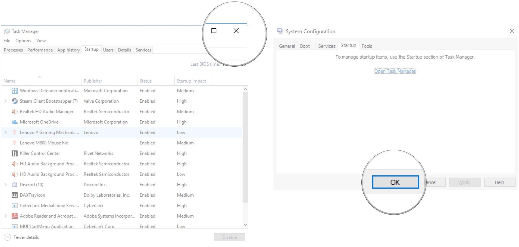Expand the Steam Client Bootstrapper group
Viewport: 519px width, 247px height.
click(6, 101)
